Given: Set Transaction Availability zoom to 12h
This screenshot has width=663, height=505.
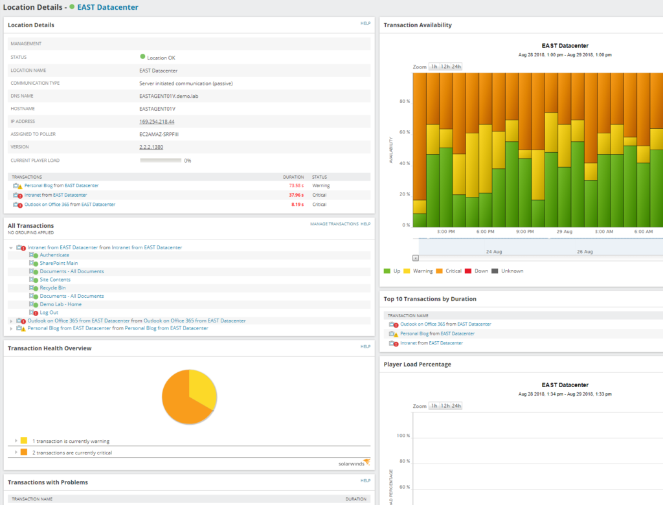Looking at the screenshot, I should (x=445, y=67).
